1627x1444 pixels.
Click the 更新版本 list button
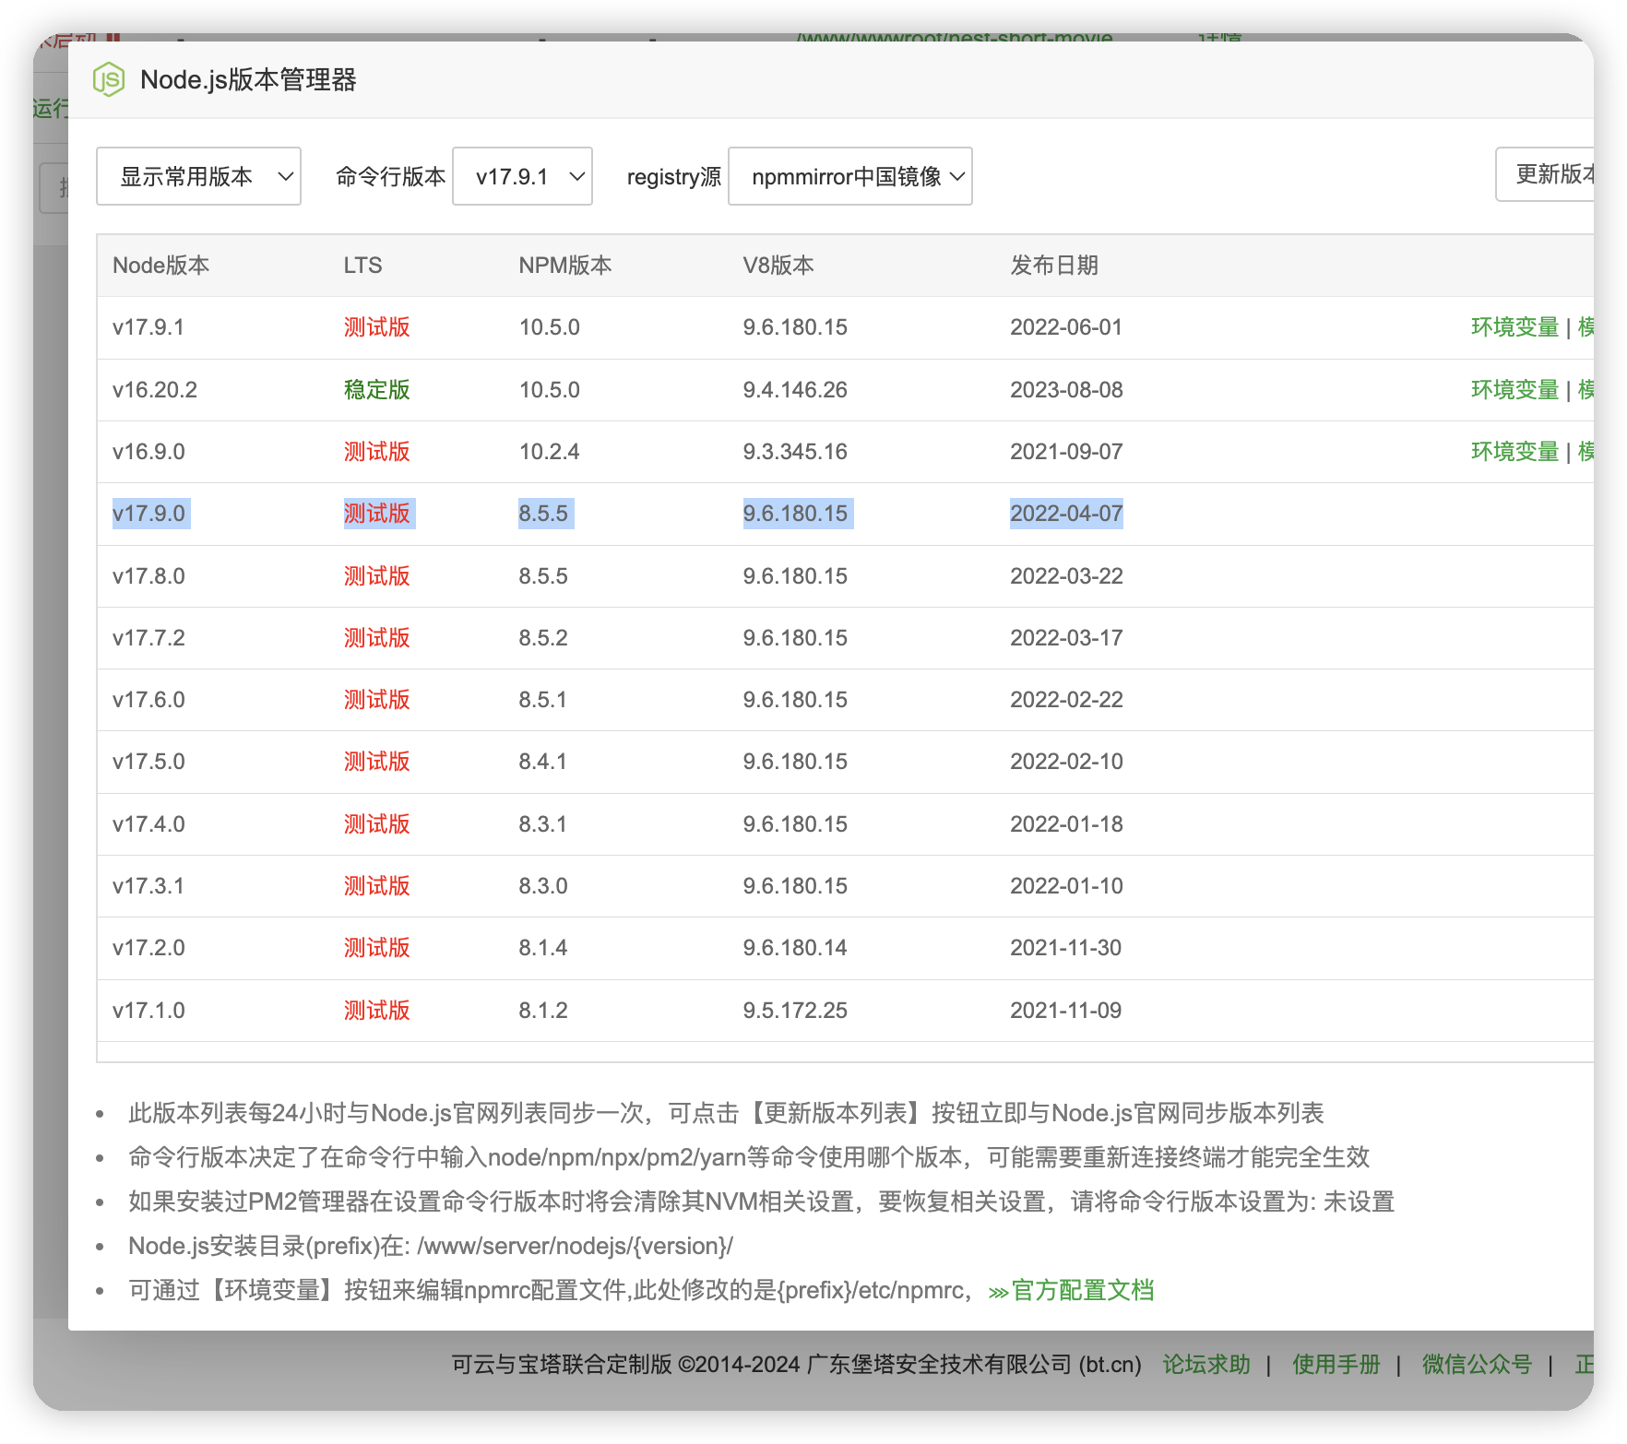(x=1545, y=174)
